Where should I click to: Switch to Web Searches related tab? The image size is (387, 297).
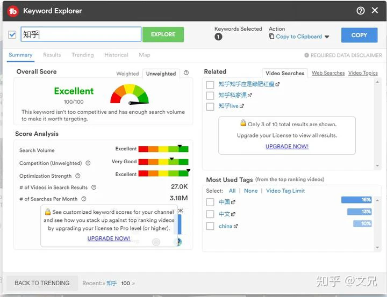(328, 73)
